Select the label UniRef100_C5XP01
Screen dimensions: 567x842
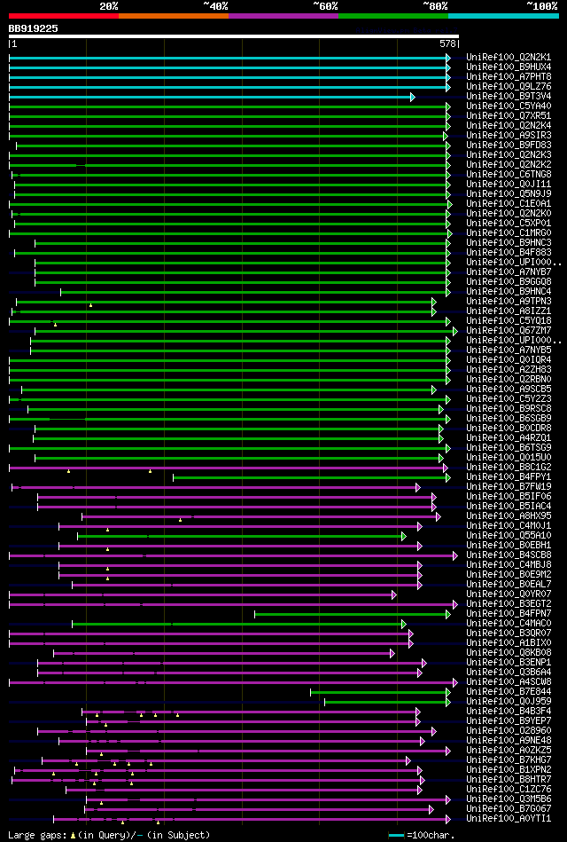pos(509,224)
